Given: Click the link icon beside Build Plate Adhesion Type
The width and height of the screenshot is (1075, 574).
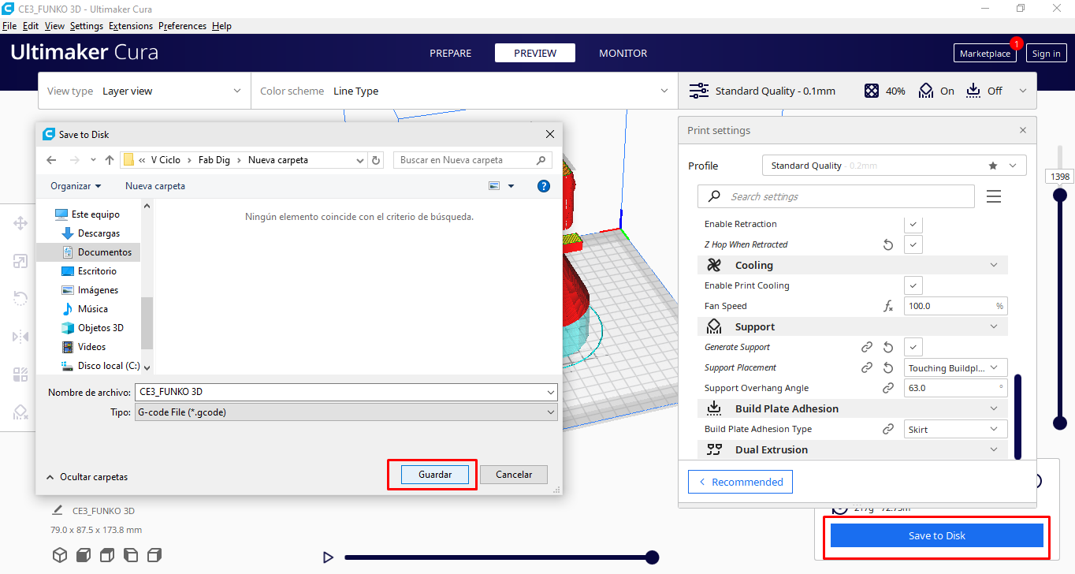Looking at the screenshot, I should click(x=888, y=429).
